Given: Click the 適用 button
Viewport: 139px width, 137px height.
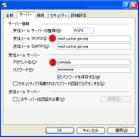Looking at the screenshot, I should pyautogui.click(x=122, y=130).
